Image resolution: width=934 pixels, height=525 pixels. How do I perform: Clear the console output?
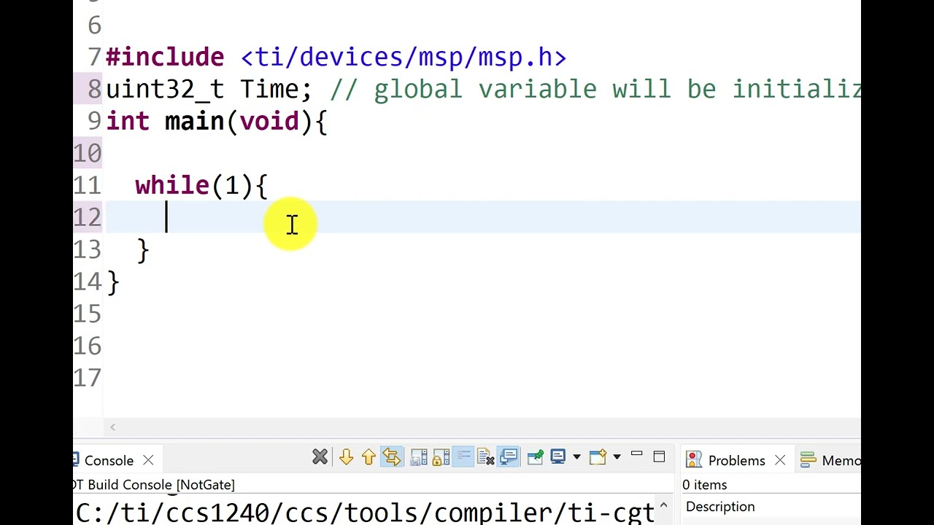click(486, 457)
